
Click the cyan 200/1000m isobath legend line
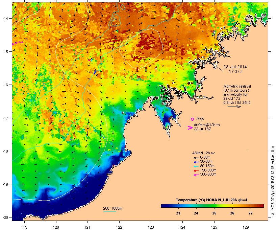pyautogui.click(x=109, y=211)
